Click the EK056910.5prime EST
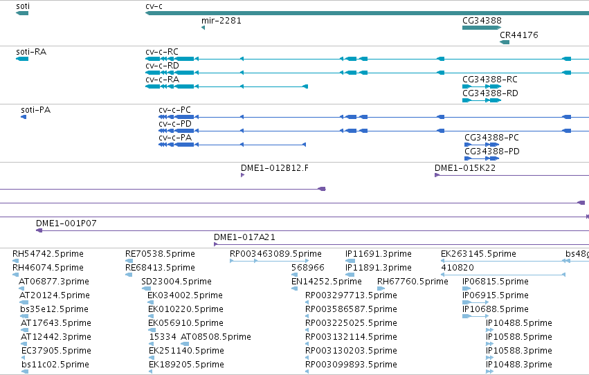589x375 pixels. click(x=152, y=330)
